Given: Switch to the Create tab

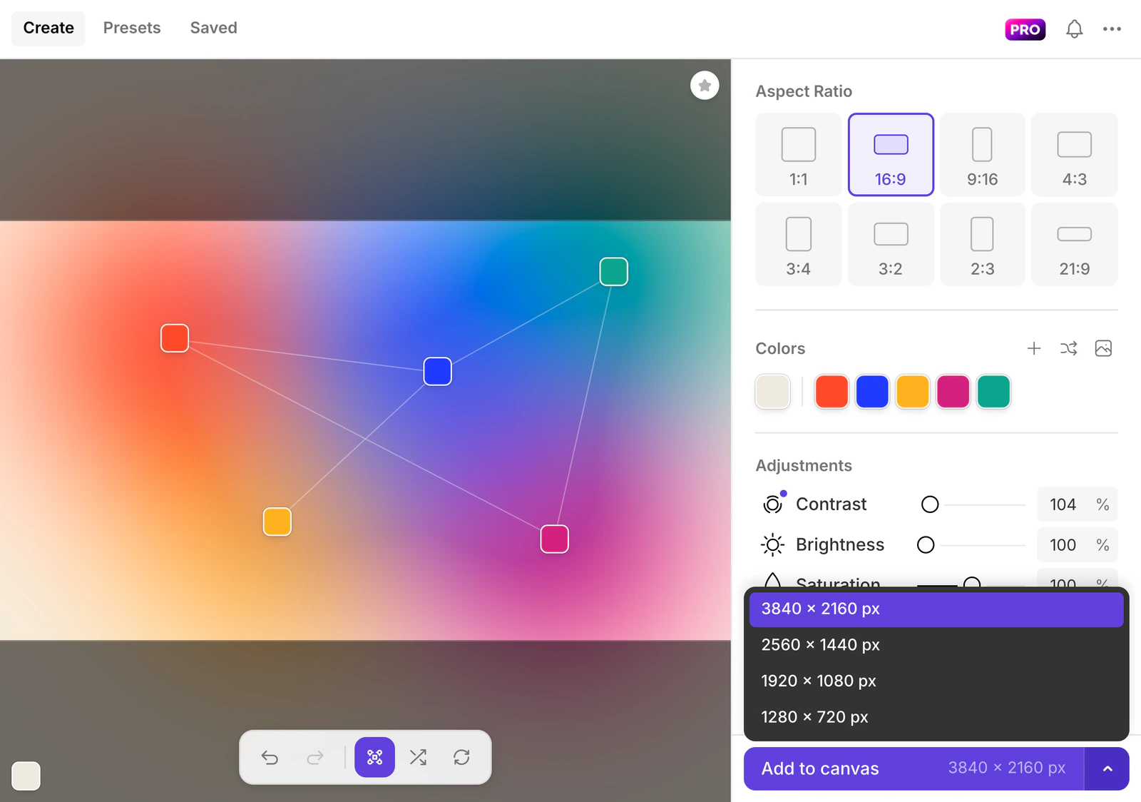Looking at the screenshot, I should (48, 29).
